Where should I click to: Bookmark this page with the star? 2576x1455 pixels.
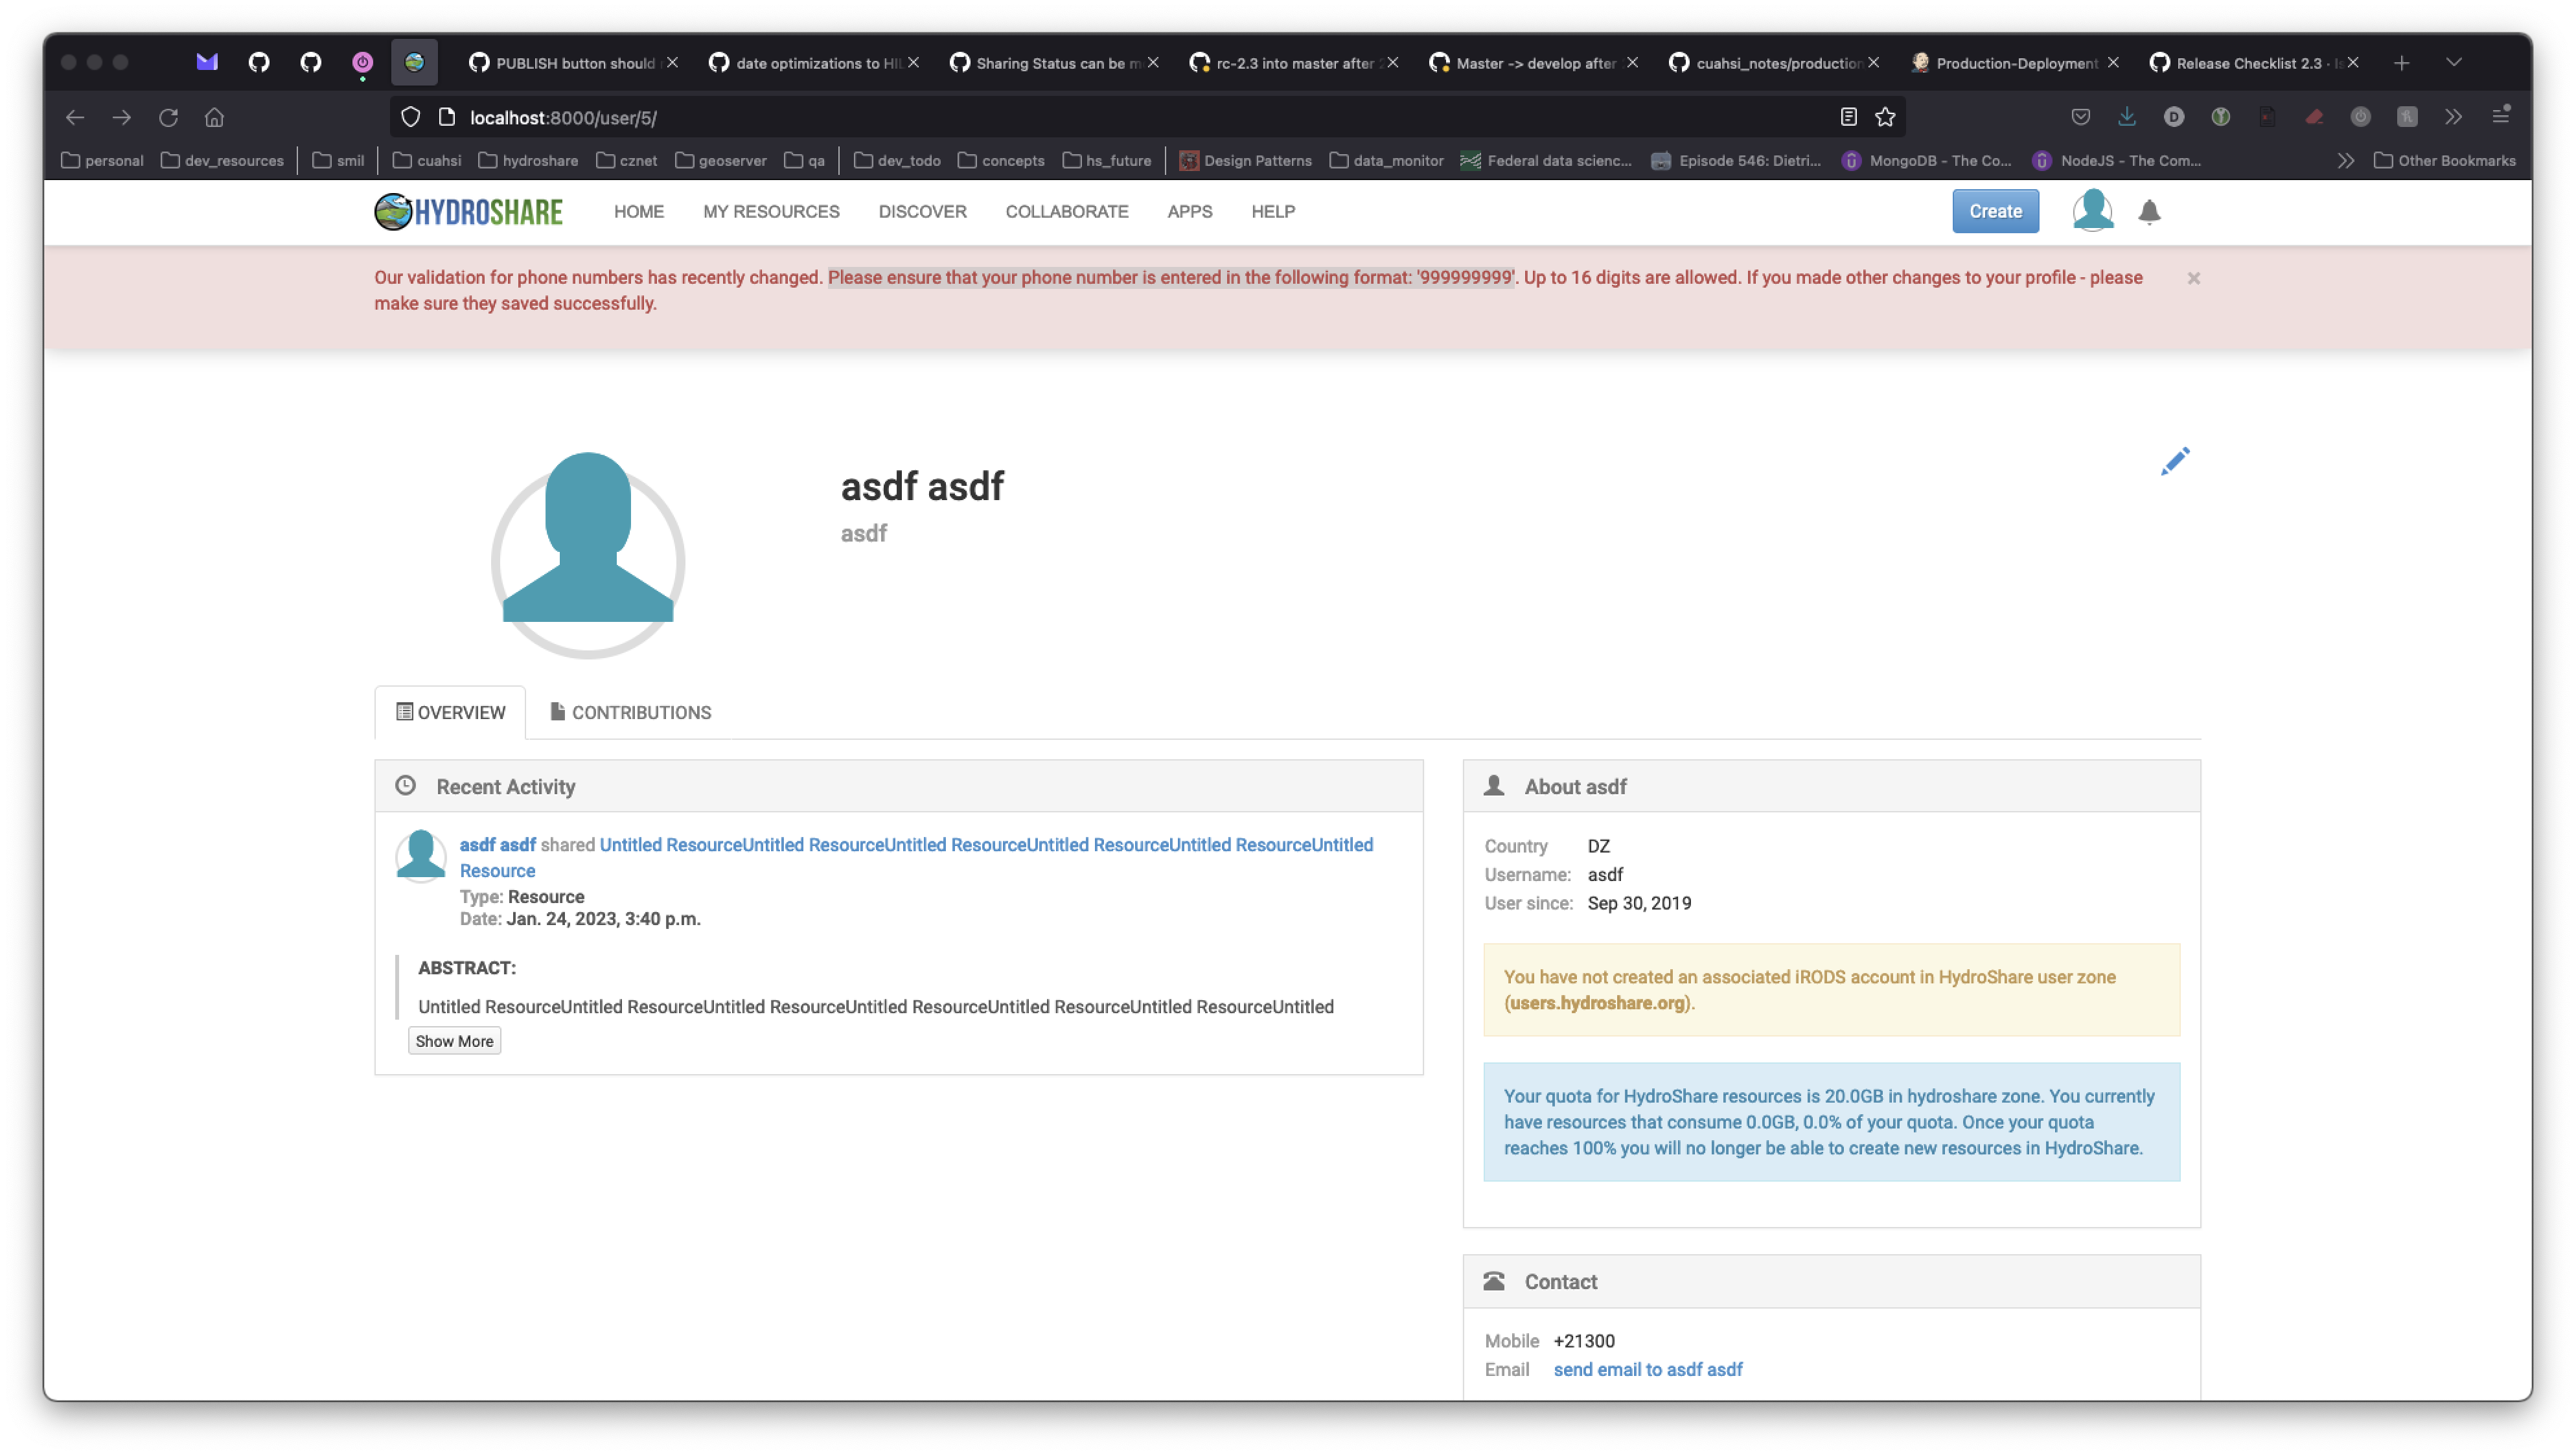pyautogui.click(x=1885, y=117)
